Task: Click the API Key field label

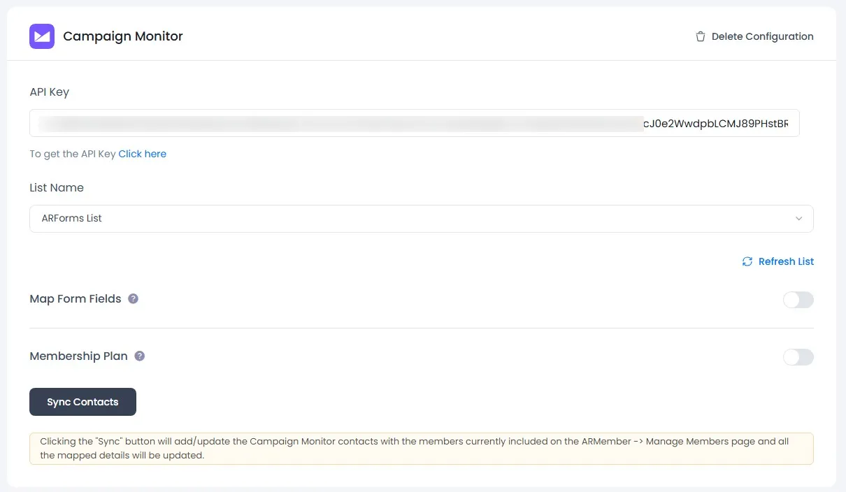Action: pos(50,92)
